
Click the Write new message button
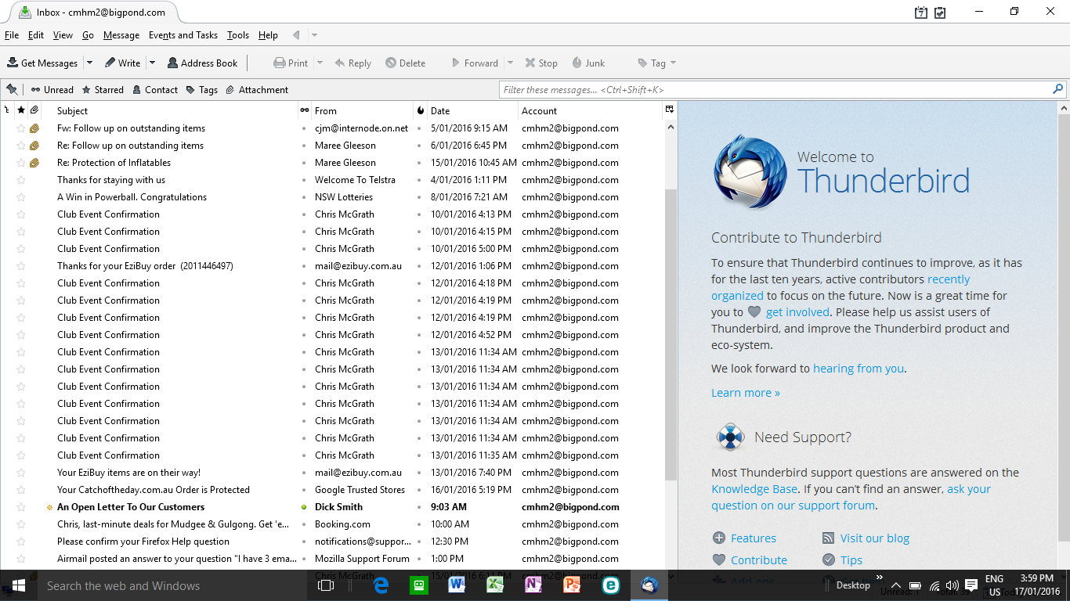[123, 63]
